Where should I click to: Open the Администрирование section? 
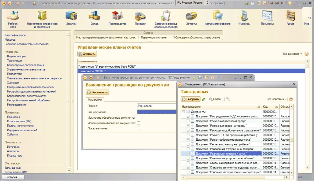coord(218,18)
